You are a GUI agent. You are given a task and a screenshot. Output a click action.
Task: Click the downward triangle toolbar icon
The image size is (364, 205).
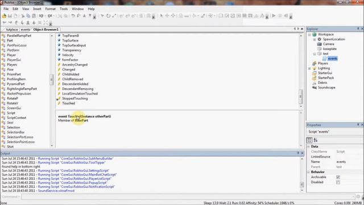90,16
